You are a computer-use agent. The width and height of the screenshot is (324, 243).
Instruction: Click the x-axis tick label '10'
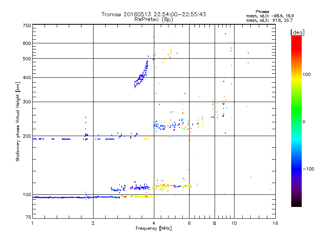coord(234,223)
